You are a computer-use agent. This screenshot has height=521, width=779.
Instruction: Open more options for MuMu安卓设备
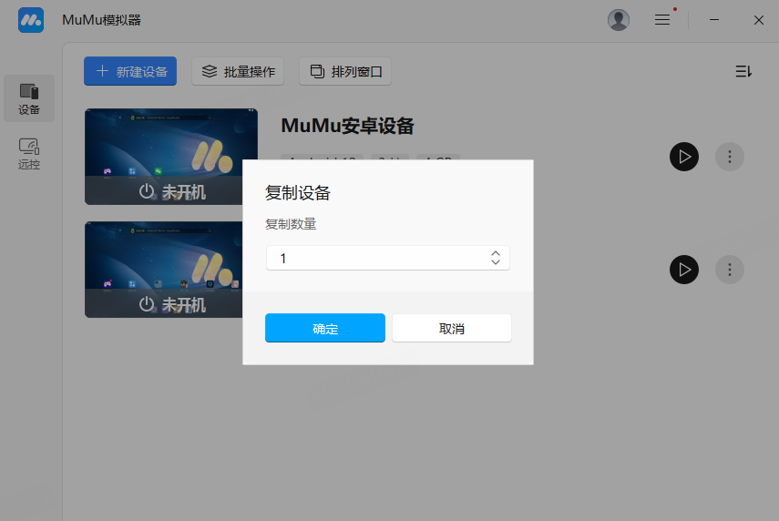(x=729, y=157)
